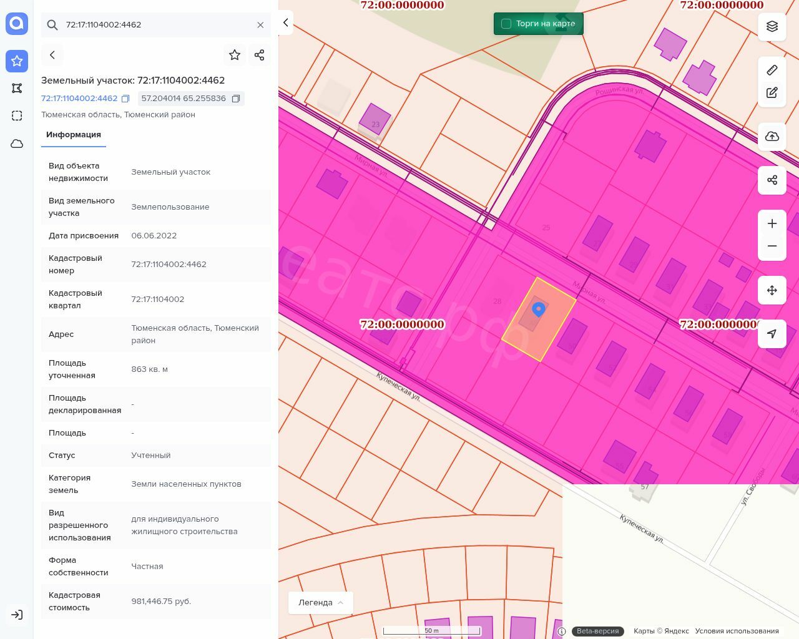
Task: Open 'Условия использования' link
Action: (x=737, y=631)
